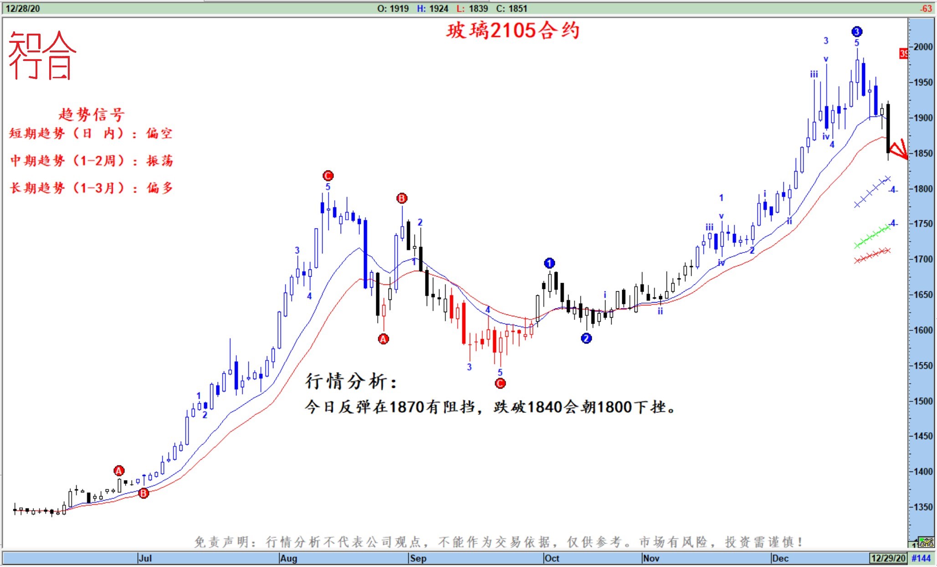This screenshot has height=567, width=937.
Task: Click the green x-marked projection line
Action: (x=872, y=237)
